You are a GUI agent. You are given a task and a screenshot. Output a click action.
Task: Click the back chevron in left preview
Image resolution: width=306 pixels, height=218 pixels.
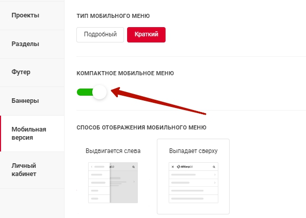[x=92, y=167]
